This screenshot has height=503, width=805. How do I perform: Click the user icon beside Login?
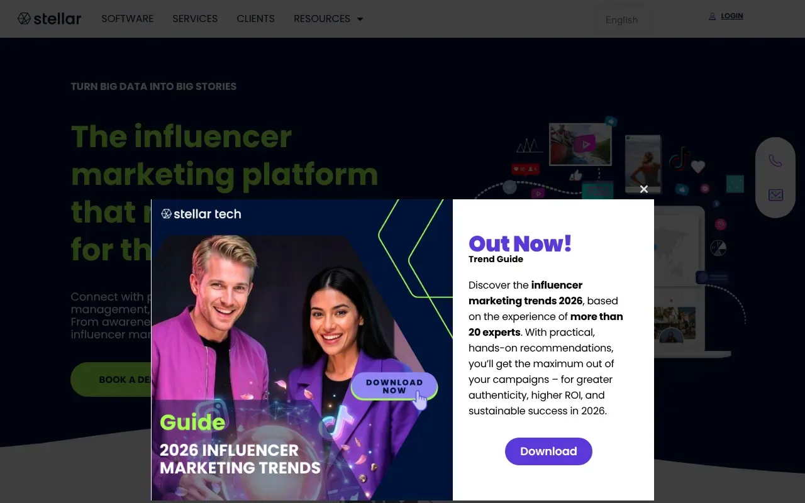713,16
